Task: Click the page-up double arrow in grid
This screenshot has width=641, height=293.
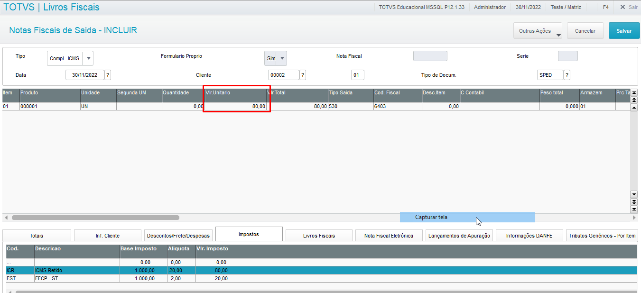Action: pos(633,100)
